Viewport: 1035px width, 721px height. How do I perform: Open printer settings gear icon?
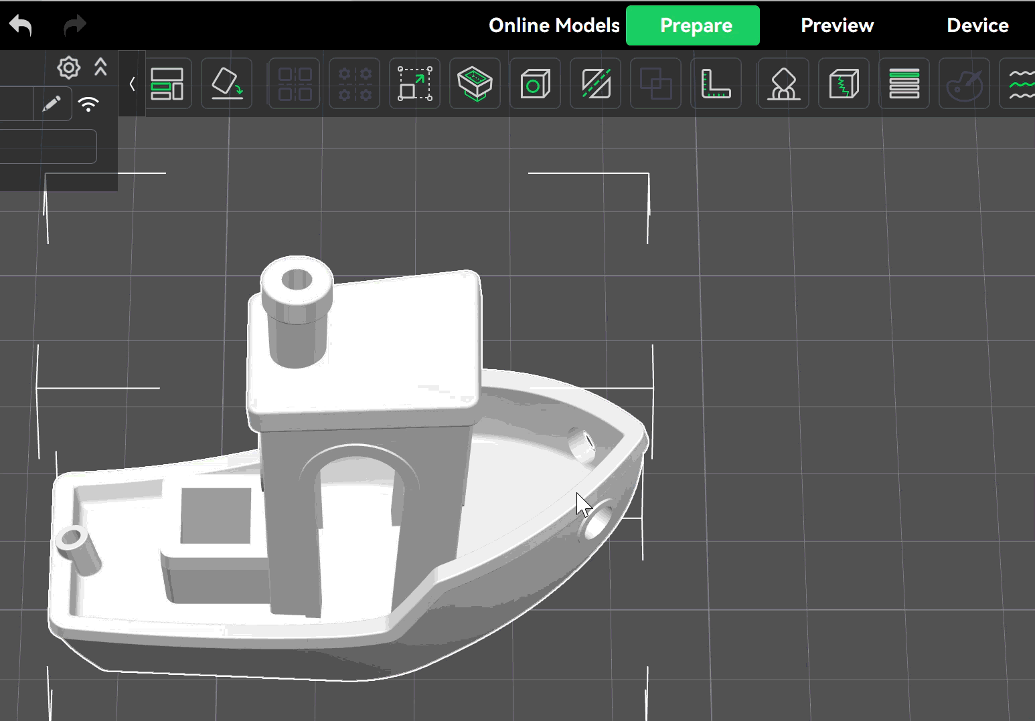pos(69,68)
